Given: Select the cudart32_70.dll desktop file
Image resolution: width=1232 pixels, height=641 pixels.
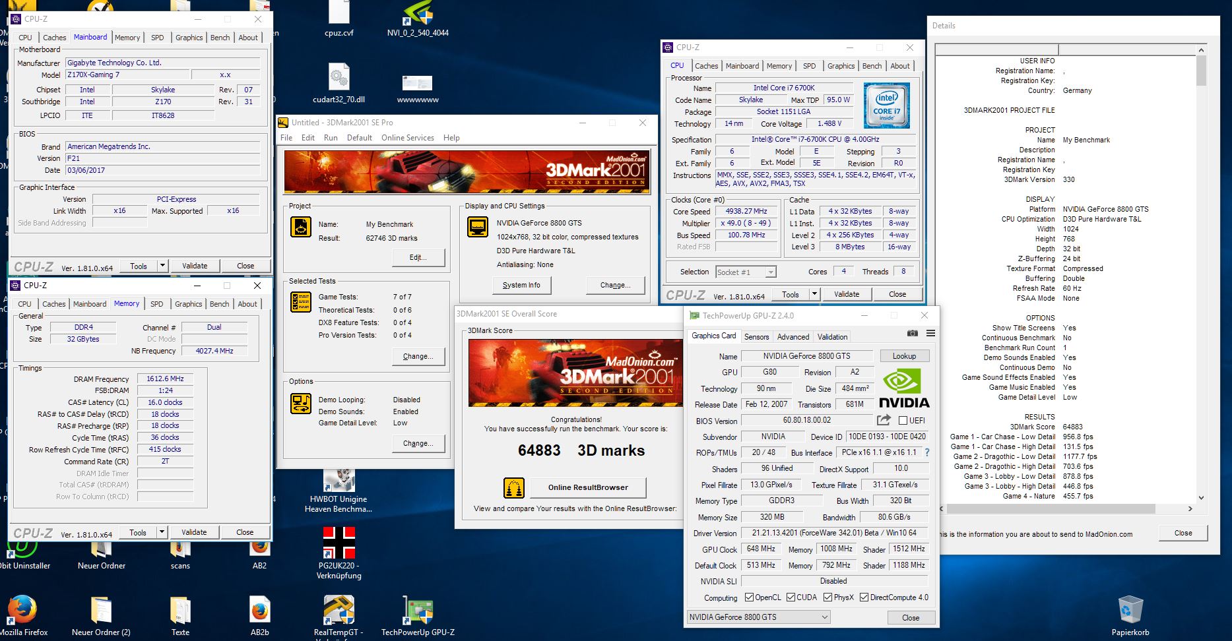Looking at the screenshot, I should [x=339, y=83].
